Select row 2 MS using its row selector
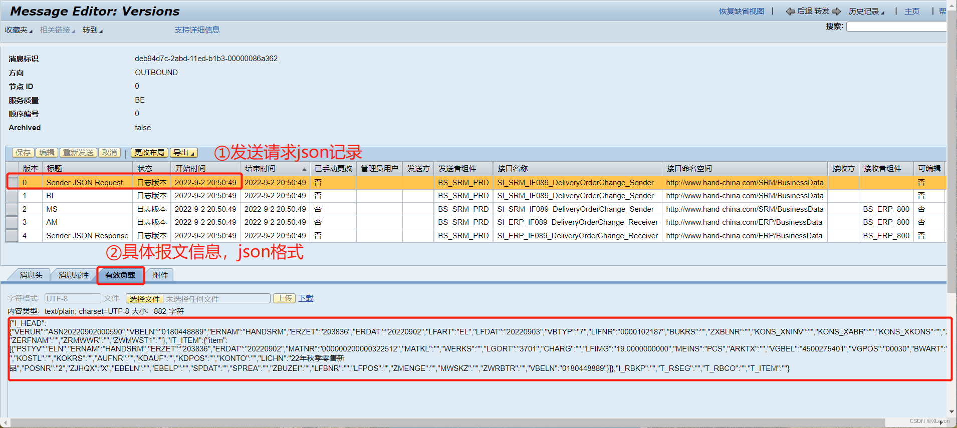Viewport: 957px width, 428px height. coord(12,209)
